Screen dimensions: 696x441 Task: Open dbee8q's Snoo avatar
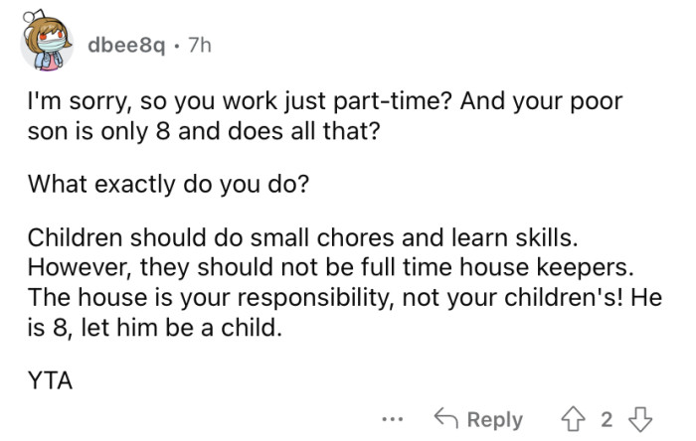coord(46,46)
